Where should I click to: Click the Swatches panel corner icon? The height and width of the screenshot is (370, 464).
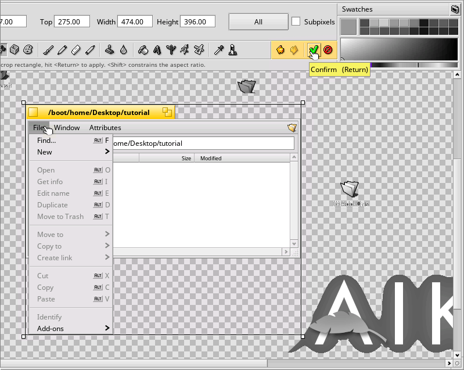point(455,9)
